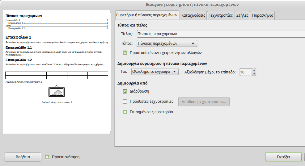Increase level with the spinner up arrow
Image resolution: width=305 pixels, height=166 pixels.
[x=254, y=70]
